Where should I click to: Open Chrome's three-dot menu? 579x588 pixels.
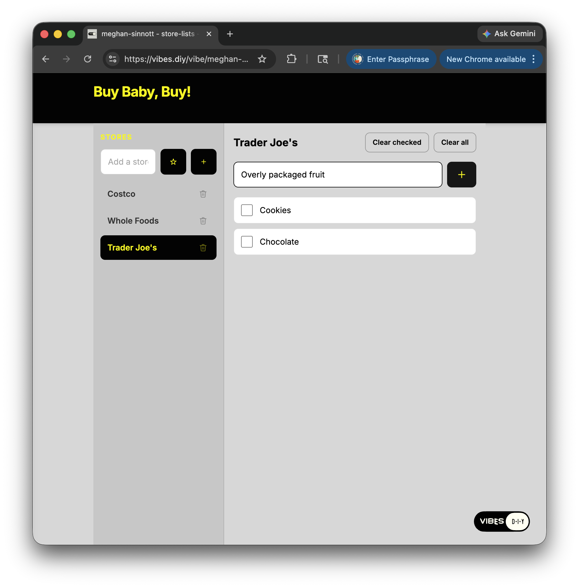click(x=533, y=59)
